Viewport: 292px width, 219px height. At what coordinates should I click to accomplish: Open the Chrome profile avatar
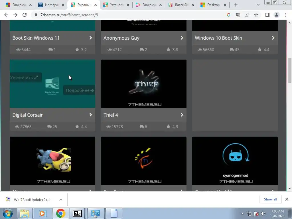coord(277,15)
